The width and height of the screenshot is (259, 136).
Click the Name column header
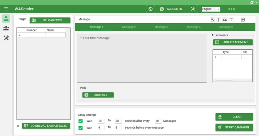(x=55, y=30)
